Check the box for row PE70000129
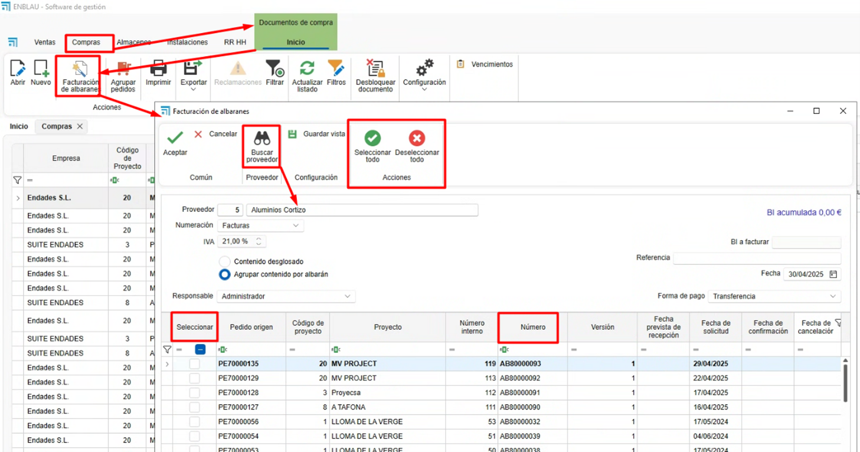The height and width of the screenshot is (452, 860). (x=194, y=378)
